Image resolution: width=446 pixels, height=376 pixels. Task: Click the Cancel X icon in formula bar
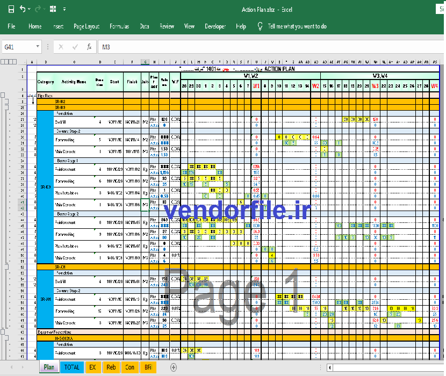[61, 47]
